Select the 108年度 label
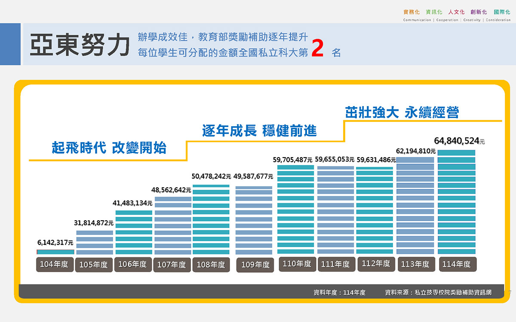Viewport: 516px width, 322px height. [211, 265]
